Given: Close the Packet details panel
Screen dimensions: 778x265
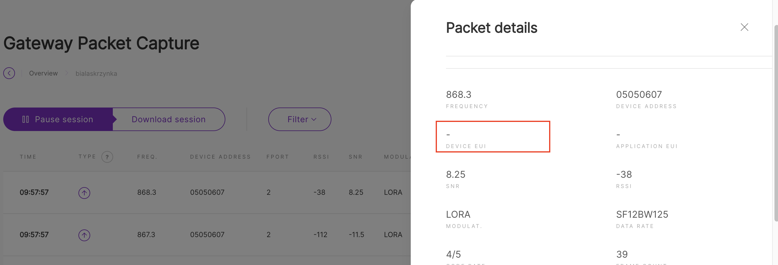Looking at the screenshot, I should [x=744, y=27].
